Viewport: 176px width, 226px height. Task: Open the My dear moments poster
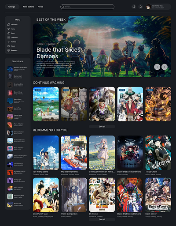74,153
